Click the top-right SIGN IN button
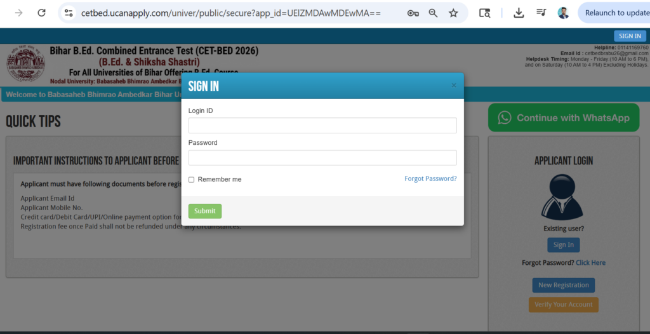650x334 pixels. 630,36
